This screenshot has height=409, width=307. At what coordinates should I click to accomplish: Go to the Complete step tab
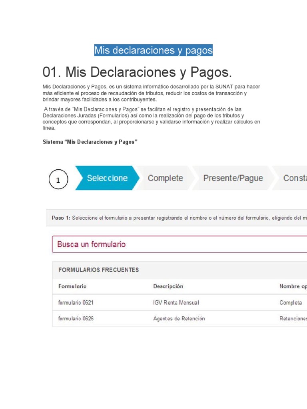pyautogui.click(x=165, y=178)
